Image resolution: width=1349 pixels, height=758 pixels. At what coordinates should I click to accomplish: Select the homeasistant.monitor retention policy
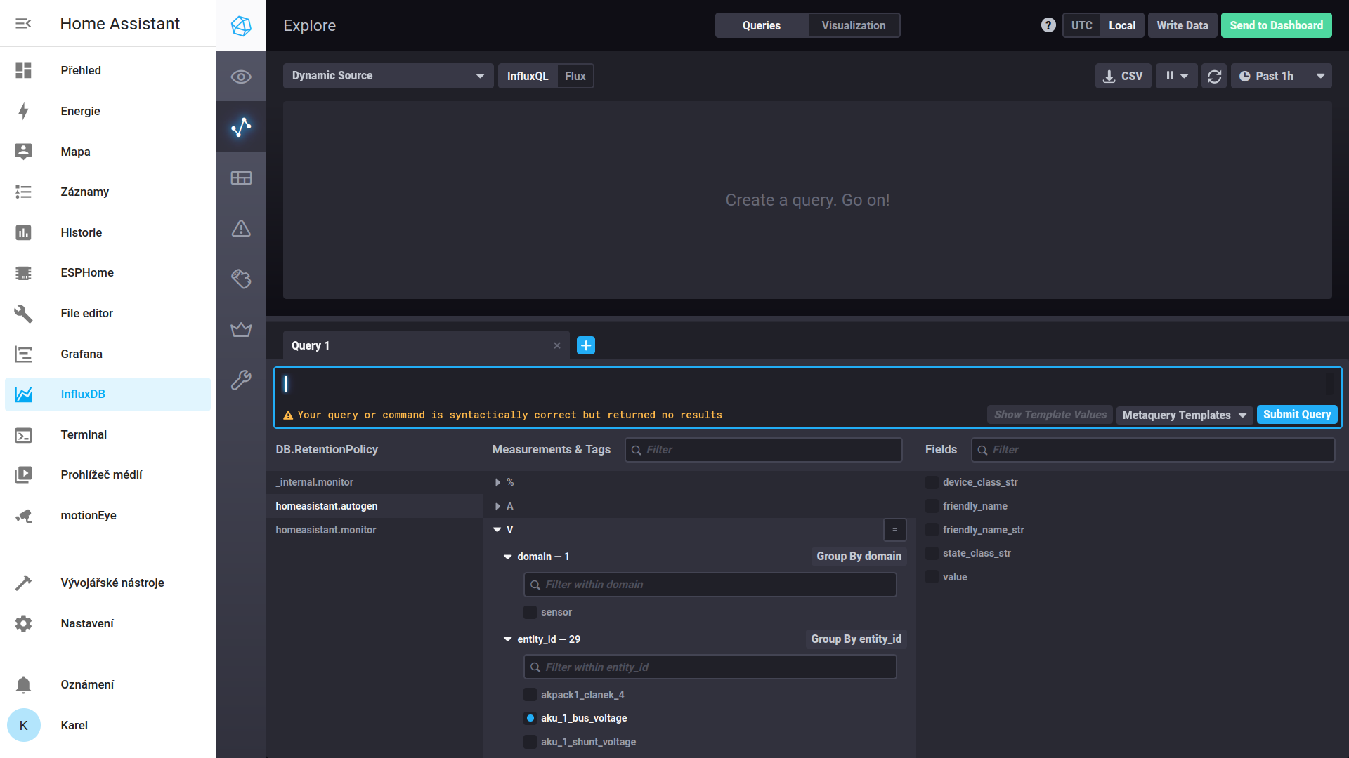[x=374, y=530]
